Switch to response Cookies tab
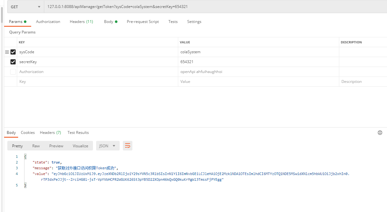 coord(28,133)
